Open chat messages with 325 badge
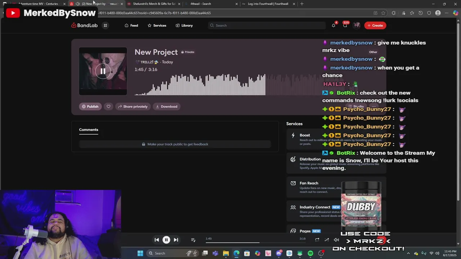 (345, 26)
